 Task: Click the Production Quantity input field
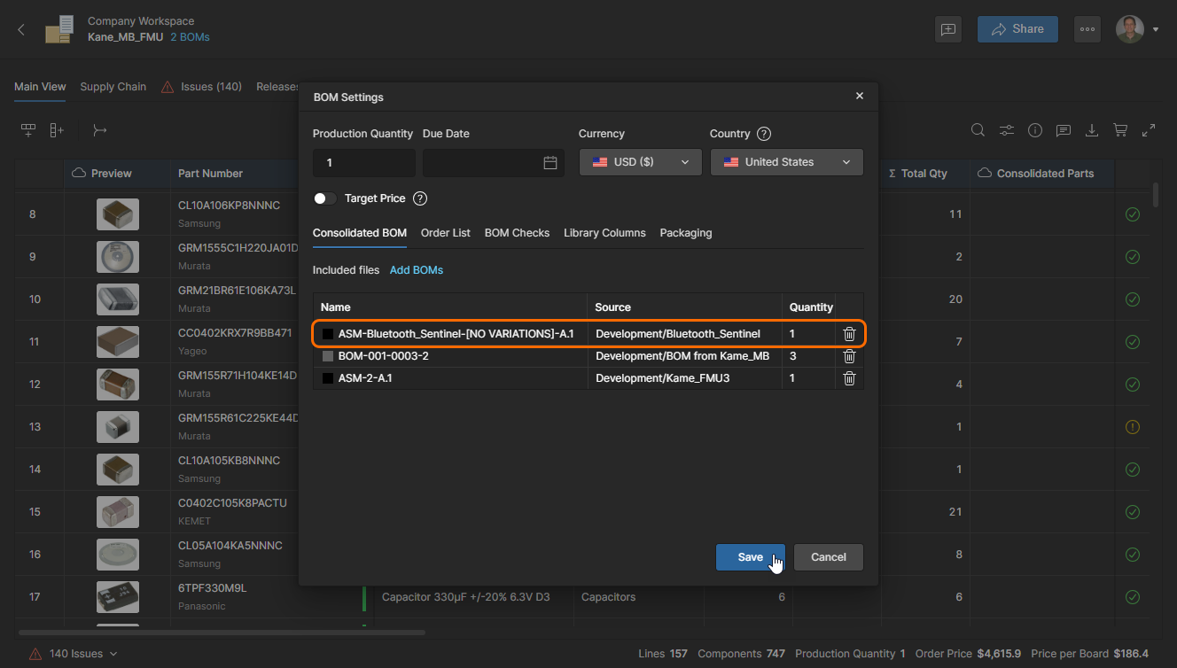point(364,163)
